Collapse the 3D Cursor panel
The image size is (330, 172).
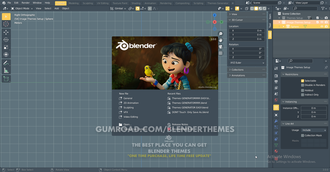[247, 20]
